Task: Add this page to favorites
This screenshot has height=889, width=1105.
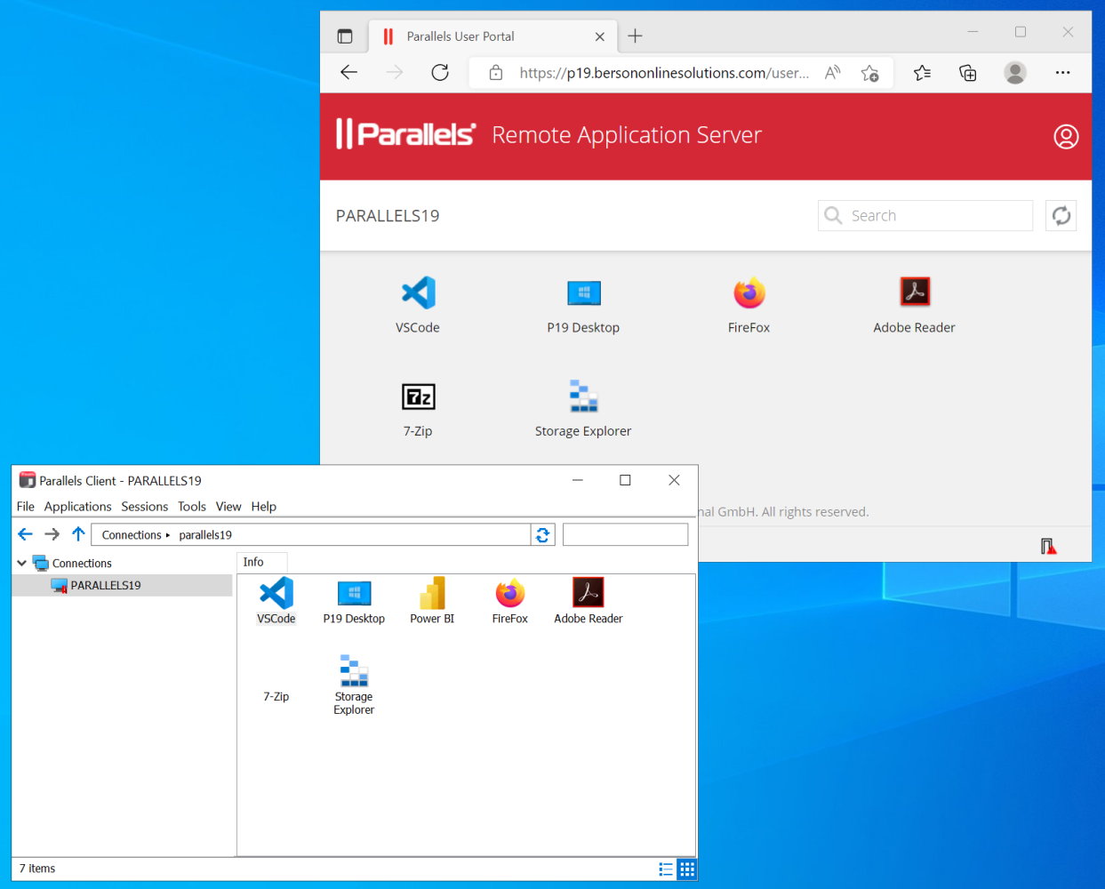Action: click(x=870, y=73)
